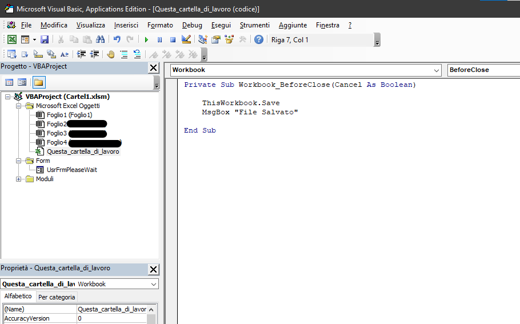Open the Finestra menu

[327, 25]
